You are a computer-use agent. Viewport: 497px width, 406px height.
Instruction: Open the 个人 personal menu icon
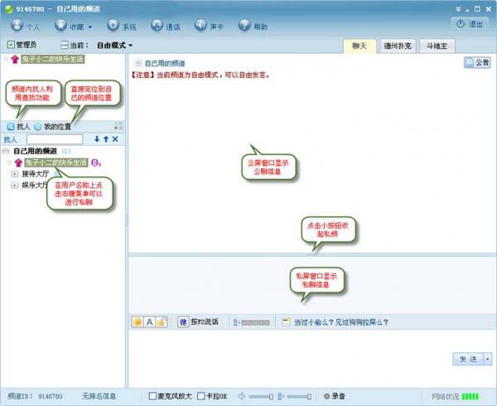(17, 25)
